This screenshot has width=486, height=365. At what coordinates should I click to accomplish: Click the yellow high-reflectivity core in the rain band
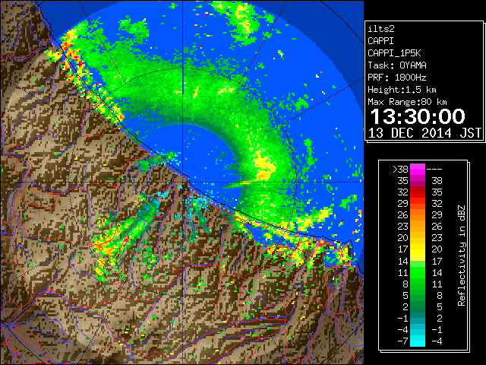click(264, 167)
